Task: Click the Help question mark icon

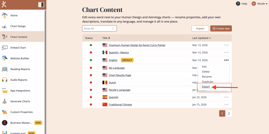Action: click(238, 4)
